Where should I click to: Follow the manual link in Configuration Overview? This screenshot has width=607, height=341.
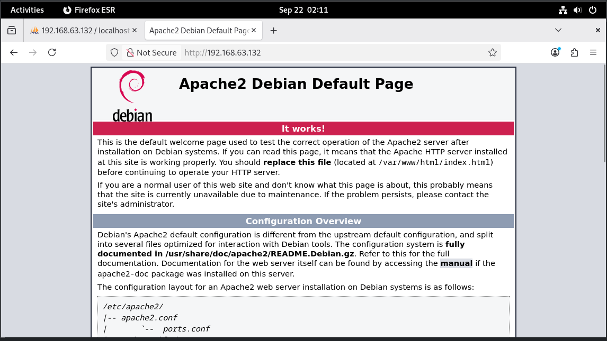point(456,263)
